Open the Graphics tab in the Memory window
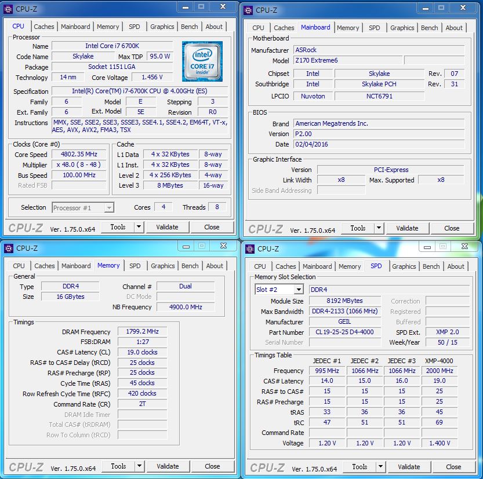 (x=163, y=266)
